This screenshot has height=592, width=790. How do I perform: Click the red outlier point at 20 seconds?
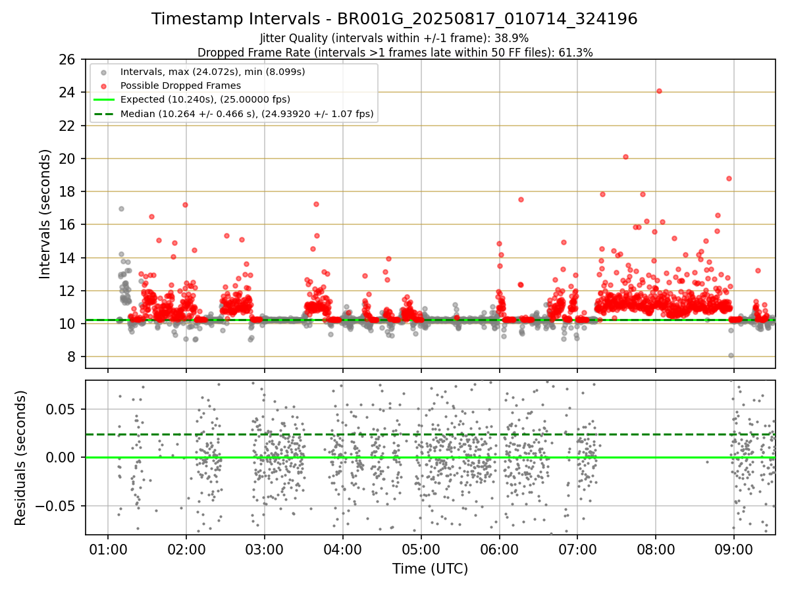coord(625,157)
